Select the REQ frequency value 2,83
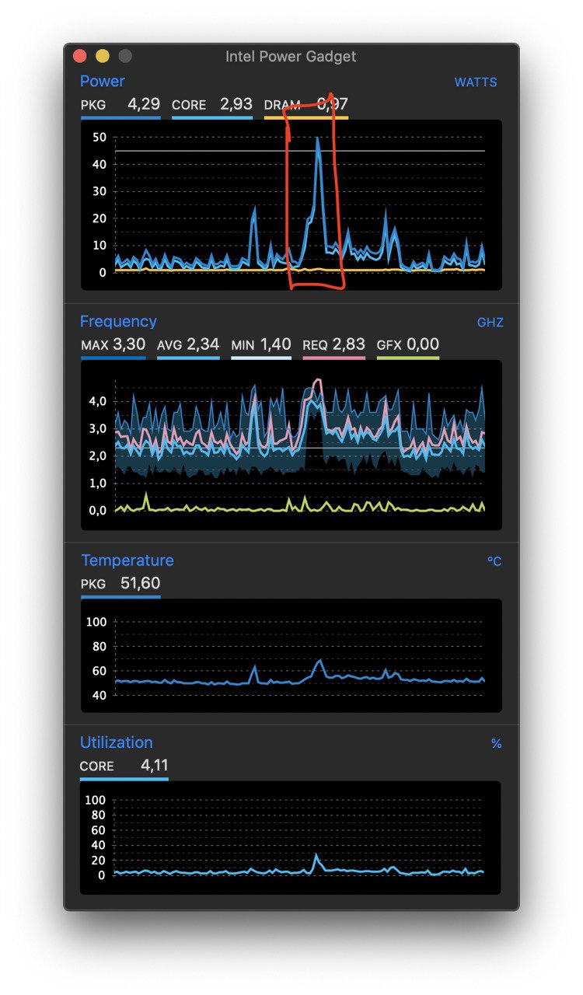The height and width of the screenshot is (995, 583). tap(349, 344)
